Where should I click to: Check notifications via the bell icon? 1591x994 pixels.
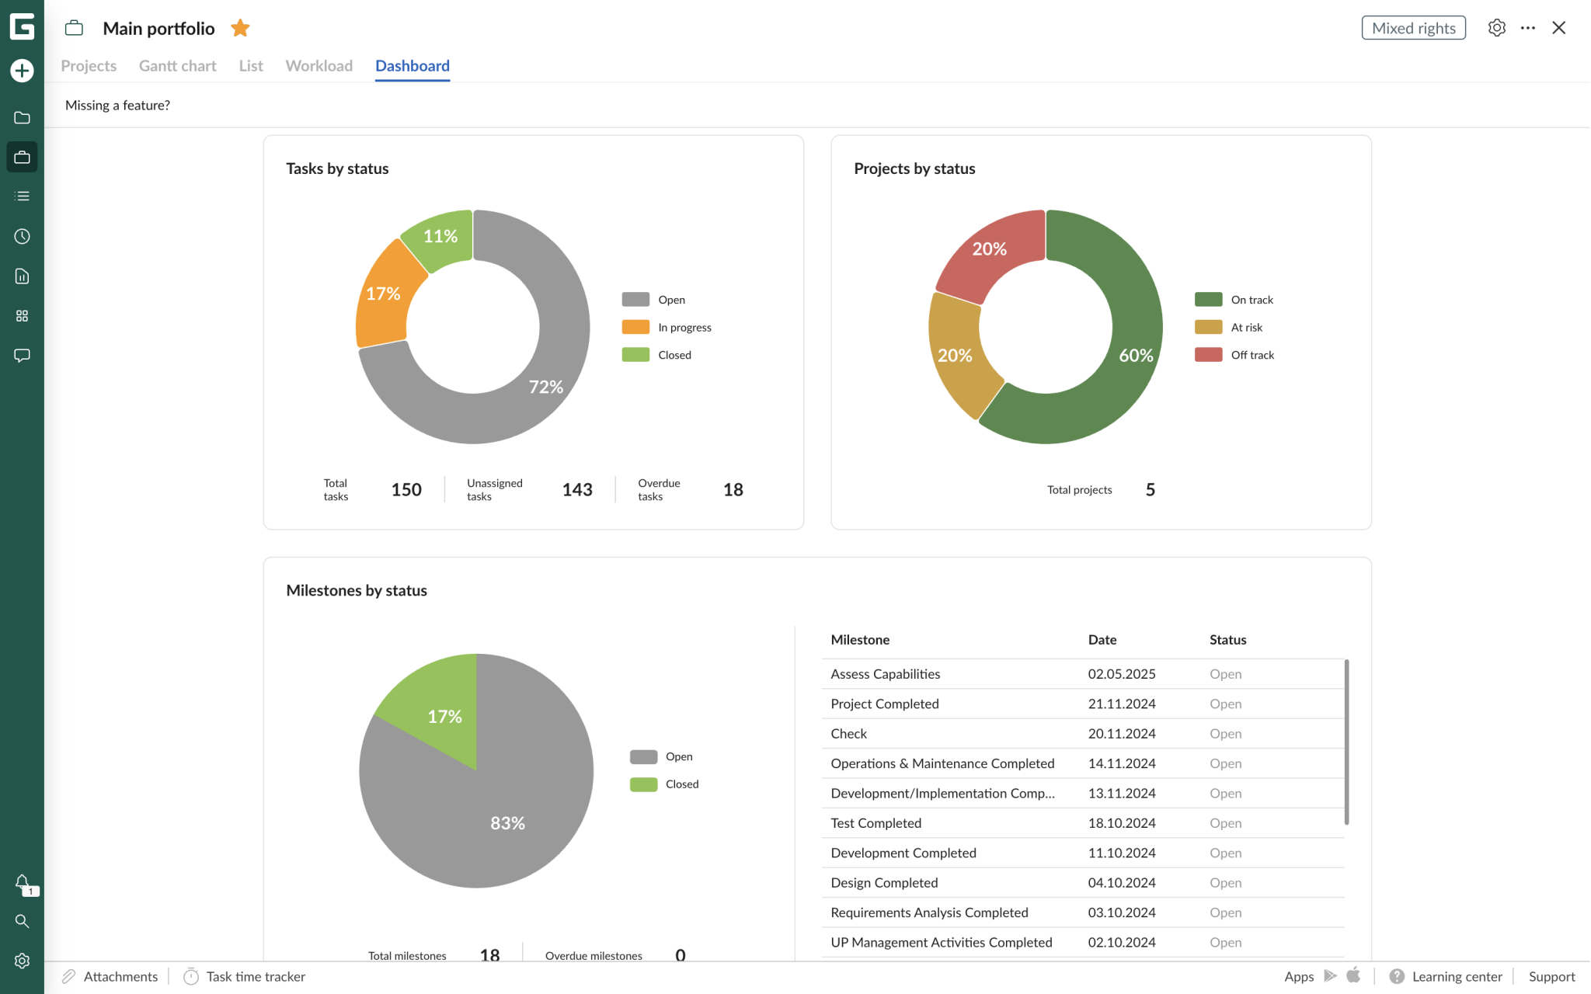(x=22, y=882)
